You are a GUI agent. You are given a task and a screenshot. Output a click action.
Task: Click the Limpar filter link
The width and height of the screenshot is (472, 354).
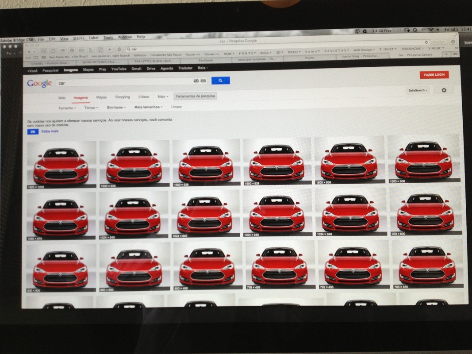(177, 107)
